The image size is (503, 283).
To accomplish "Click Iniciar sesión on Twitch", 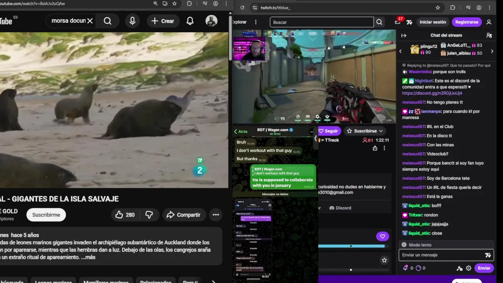I will tap(433, 22).
